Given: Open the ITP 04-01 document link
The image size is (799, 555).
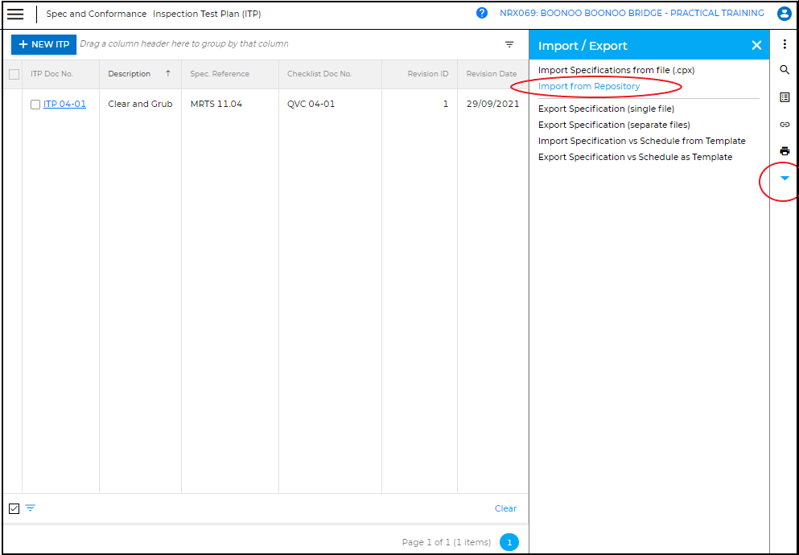Looking at the screenshot, I should [x=64, y=104].
